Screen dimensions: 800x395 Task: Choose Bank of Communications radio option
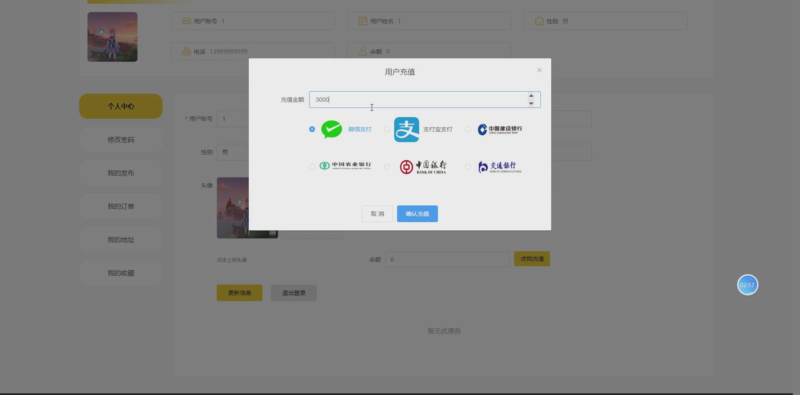468,167
